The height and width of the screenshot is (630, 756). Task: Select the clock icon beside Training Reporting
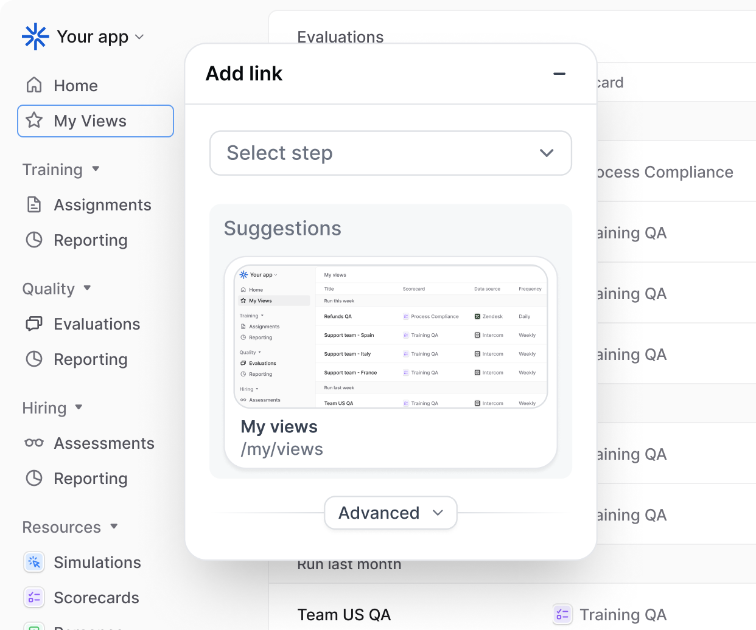(x=34, y=240)
